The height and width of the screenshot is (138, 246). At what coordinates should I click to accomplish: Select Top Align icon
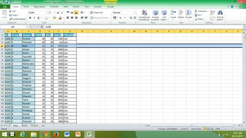[x=68, y=13]
